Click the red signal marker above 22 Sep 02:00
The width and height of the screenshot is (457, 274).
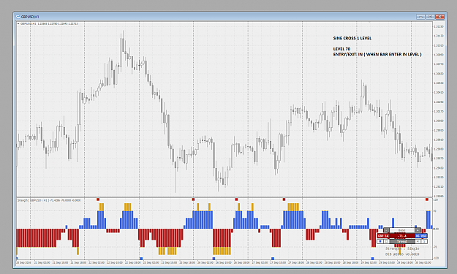click(98, 199)
